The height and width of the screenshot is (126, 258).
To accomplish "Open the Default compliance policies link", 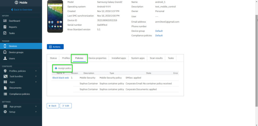I will tap(159, 36).
